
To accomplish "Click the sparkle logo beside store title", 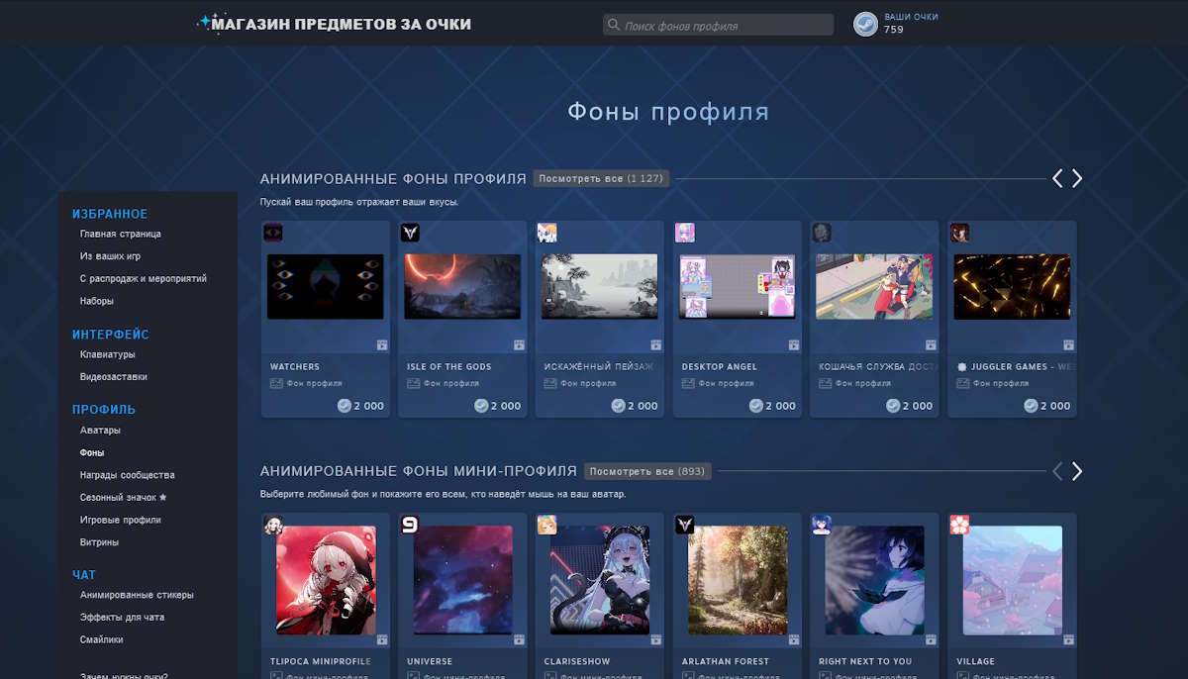I will click(x=206, y=23).
